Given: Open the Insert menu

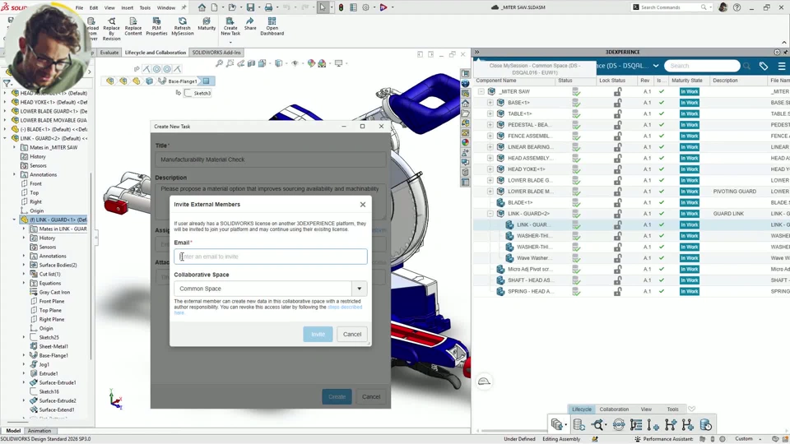Looking at the screenshot, I should tap(127, 7).
